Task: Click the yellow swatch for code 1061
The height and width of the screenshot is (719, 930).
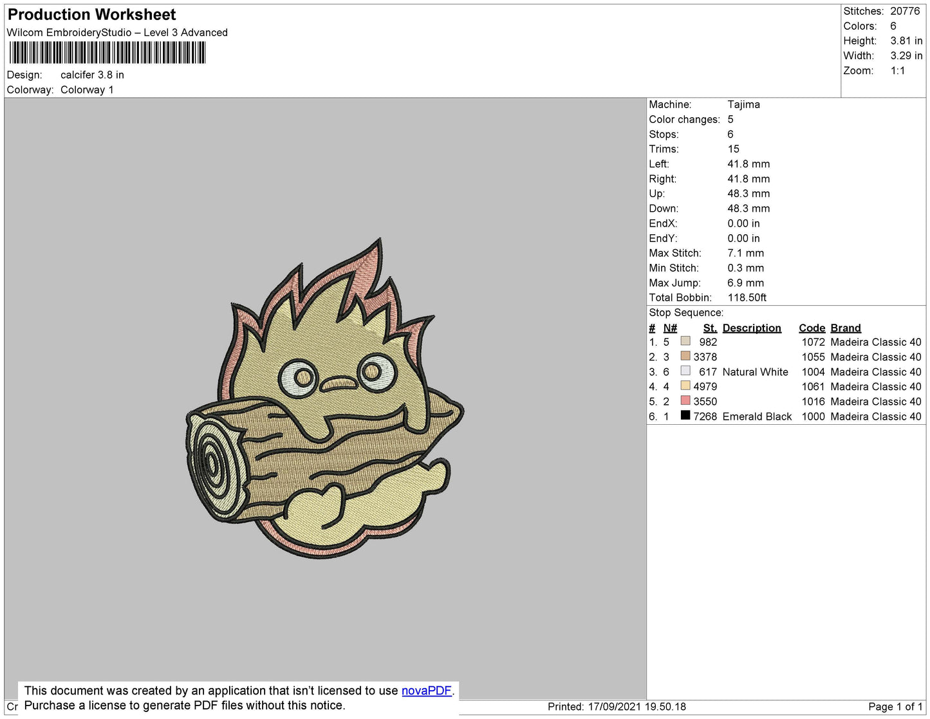Action: [685, 386]
